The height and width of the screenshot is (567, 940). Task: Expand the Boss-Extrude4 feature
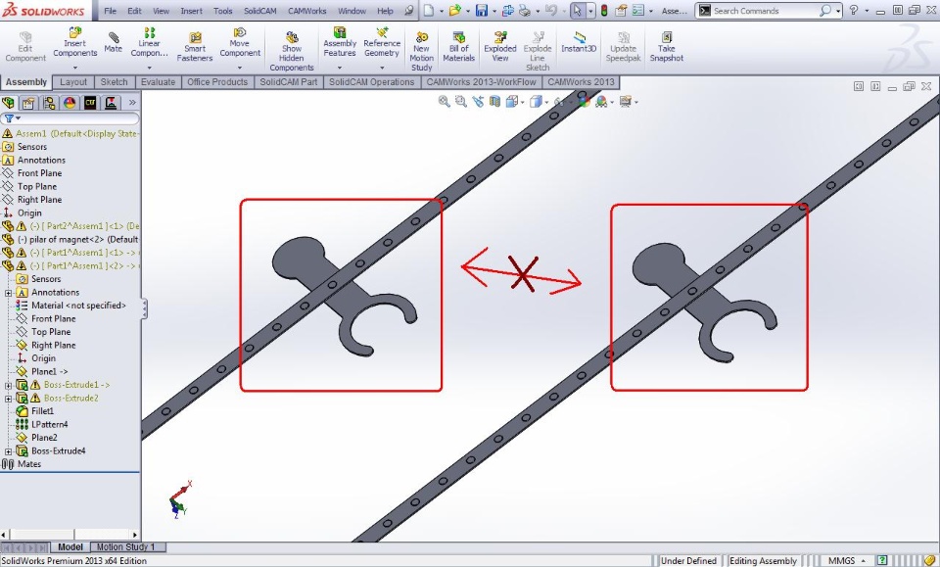pos(9,450)
